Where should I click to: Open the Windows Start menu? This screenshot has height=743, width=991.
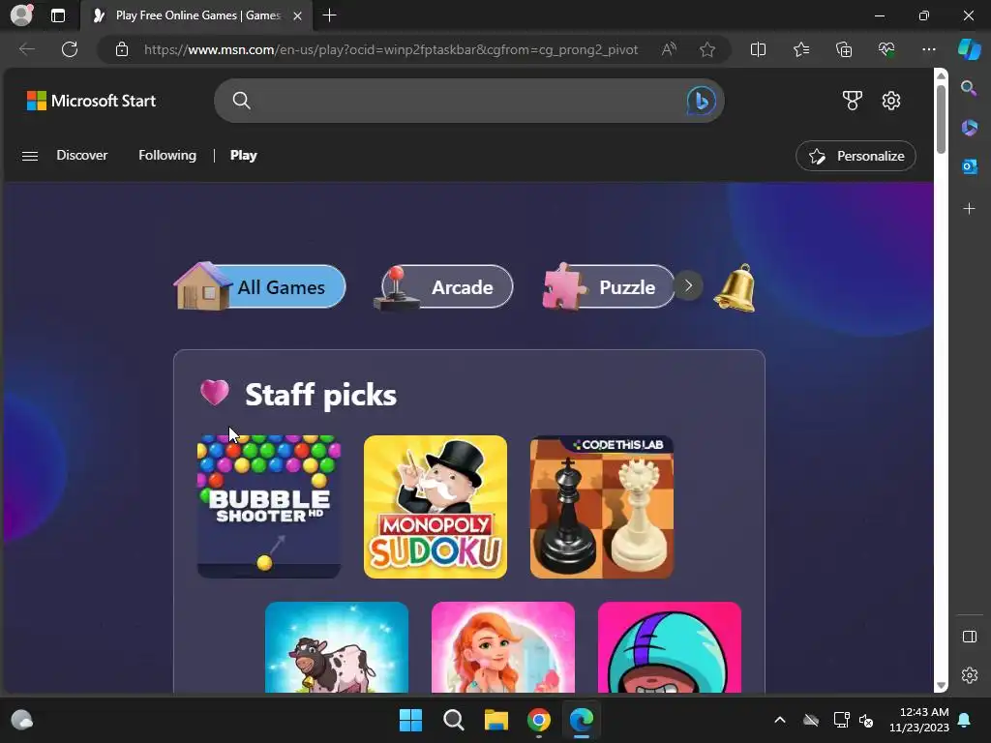410,720
